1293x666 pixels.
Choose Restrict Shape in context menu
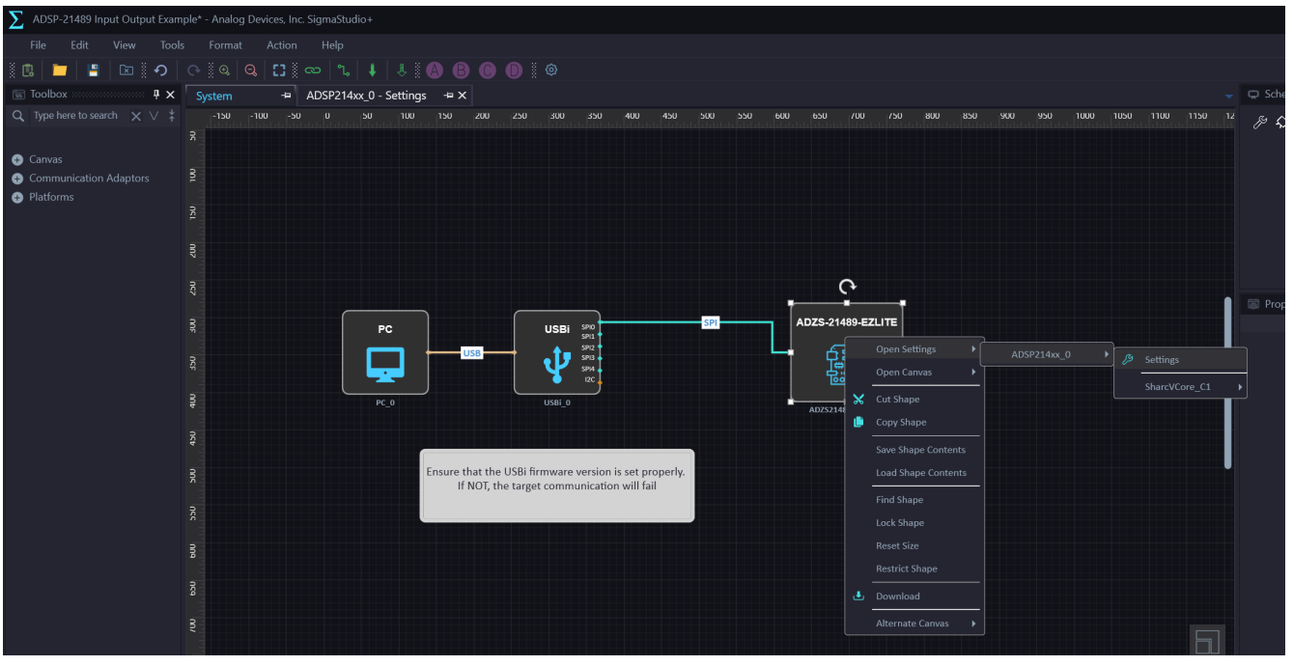tap(914, 569)
